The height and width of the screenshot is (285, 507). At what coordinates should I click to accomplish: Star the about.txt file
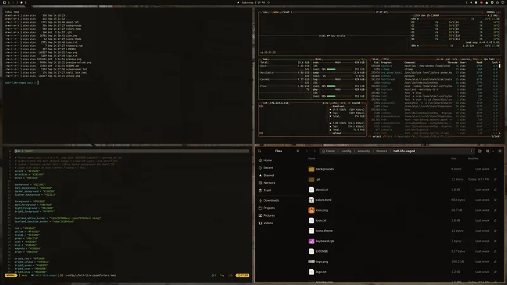point(495,189)
